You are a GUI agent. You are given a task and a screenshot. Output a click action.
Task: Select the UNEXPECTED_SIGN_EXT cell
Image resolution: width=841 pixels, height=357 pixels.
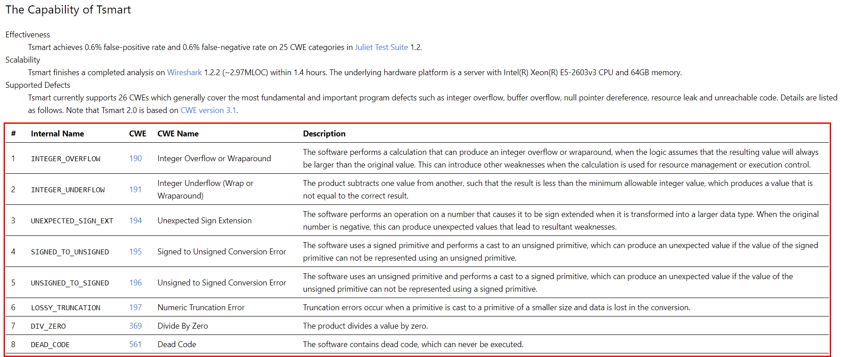tap(72, 221)
